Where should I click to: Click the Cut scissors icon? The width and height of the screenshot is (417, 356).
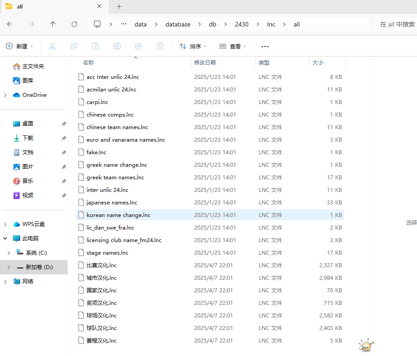pos(52,46)
